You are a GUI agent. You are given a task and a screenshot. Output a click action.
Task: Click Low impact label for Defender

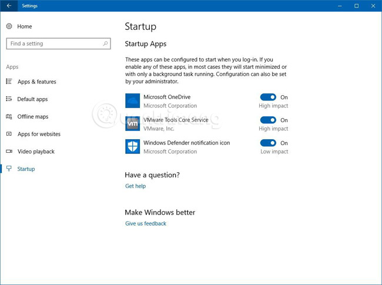(x=274, y=152)
